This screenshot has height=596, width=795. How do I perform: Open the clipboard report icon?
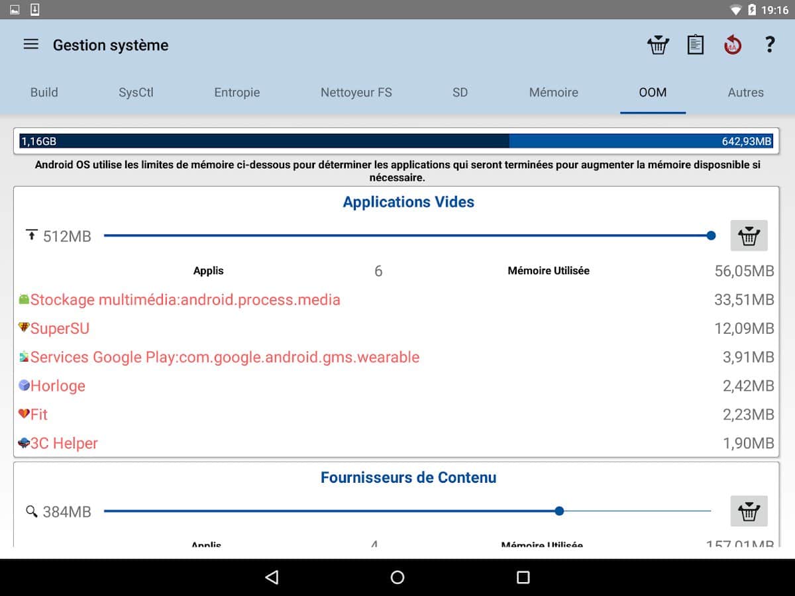695,45
